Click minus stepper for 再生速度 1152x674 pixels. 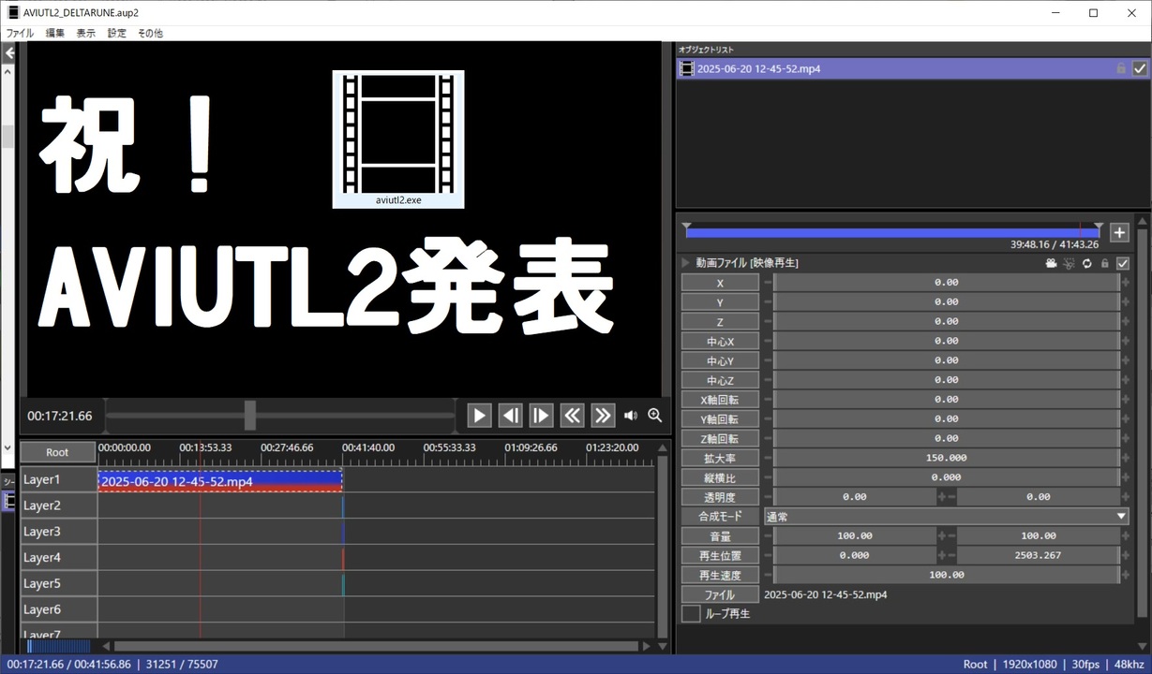click(x=769, y=575)
